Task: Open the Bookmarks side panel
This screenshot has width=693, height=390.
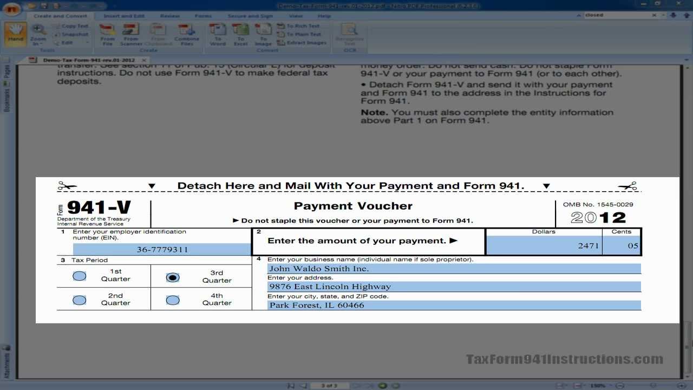Action: (6, 98)
